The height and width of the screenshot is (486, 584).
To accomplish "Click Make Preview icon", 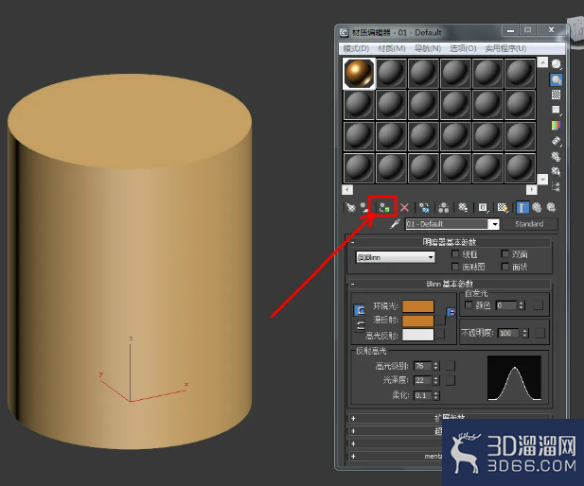I will 556,141.
